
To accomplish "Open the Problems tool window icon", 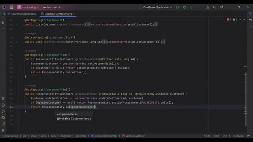I will [3, 124].
